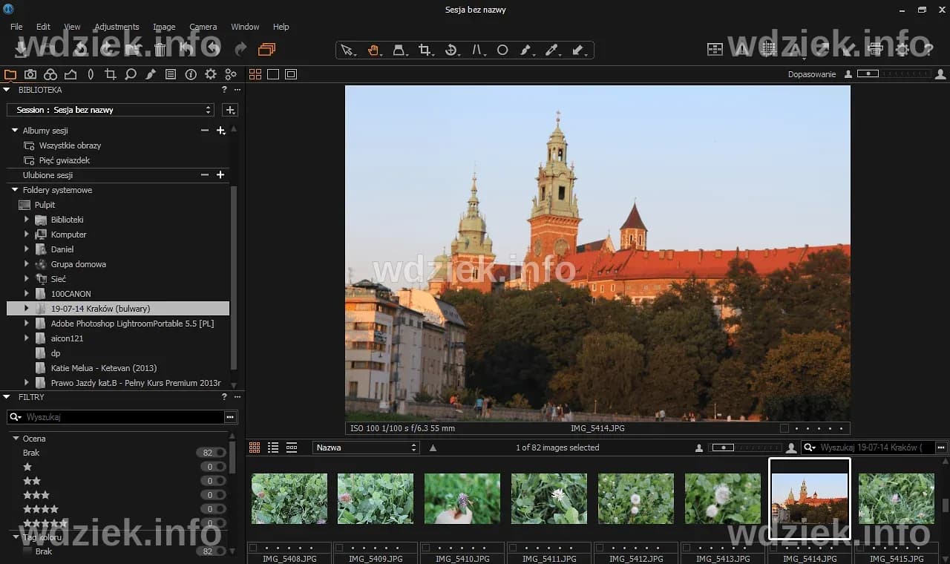950x564 pixels.
Task: Open the Adjustments menu
Action: pos(117,27)
